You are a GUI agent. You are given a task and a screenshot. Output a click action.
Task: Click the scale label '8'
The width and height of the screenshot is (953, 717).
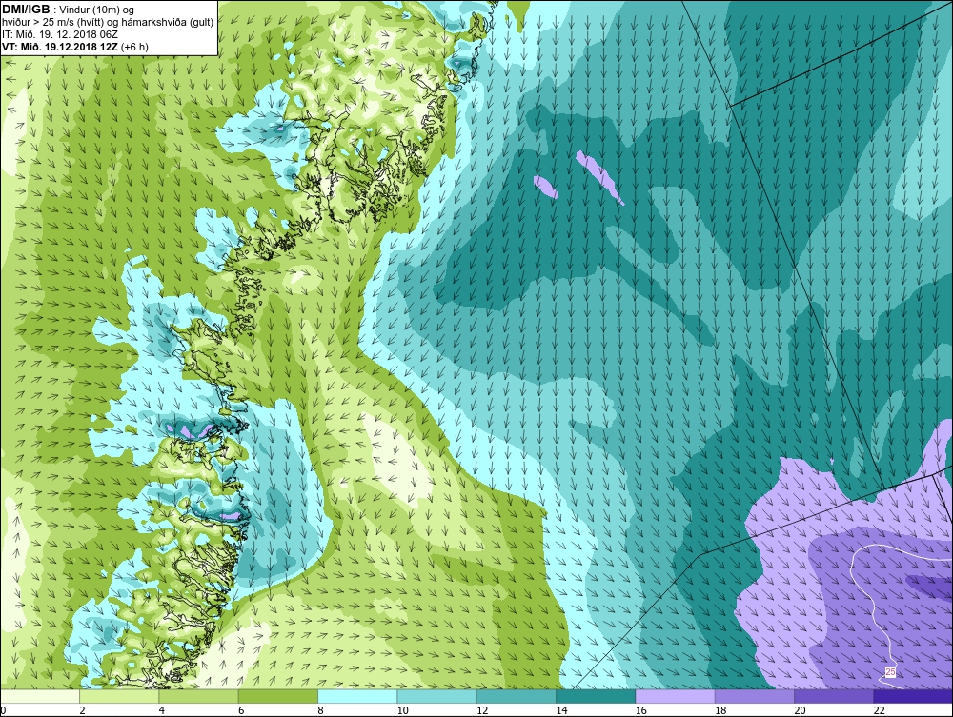[321, 711]
